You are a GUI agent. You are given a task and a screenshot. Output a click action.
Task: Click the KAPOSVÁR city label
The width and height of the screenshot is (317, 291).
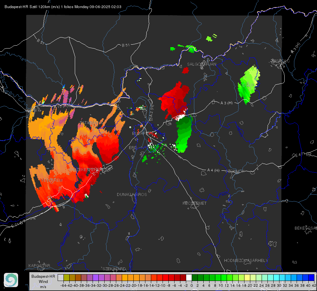pos(39,265)
